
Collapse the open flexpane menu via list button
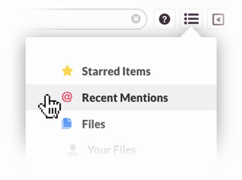[x=191, y=19]
